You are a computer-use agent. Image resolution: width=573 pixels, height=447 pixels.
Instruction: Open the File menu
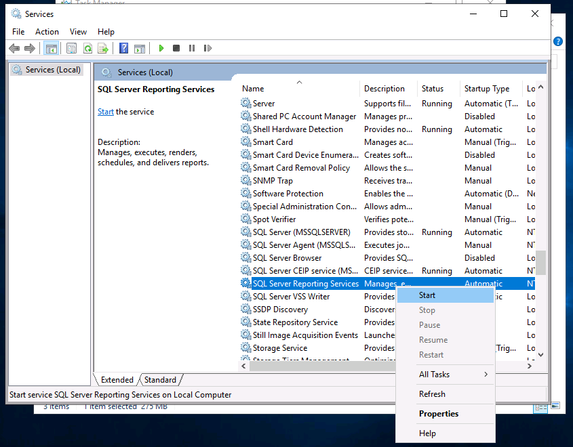click(18, 32)
